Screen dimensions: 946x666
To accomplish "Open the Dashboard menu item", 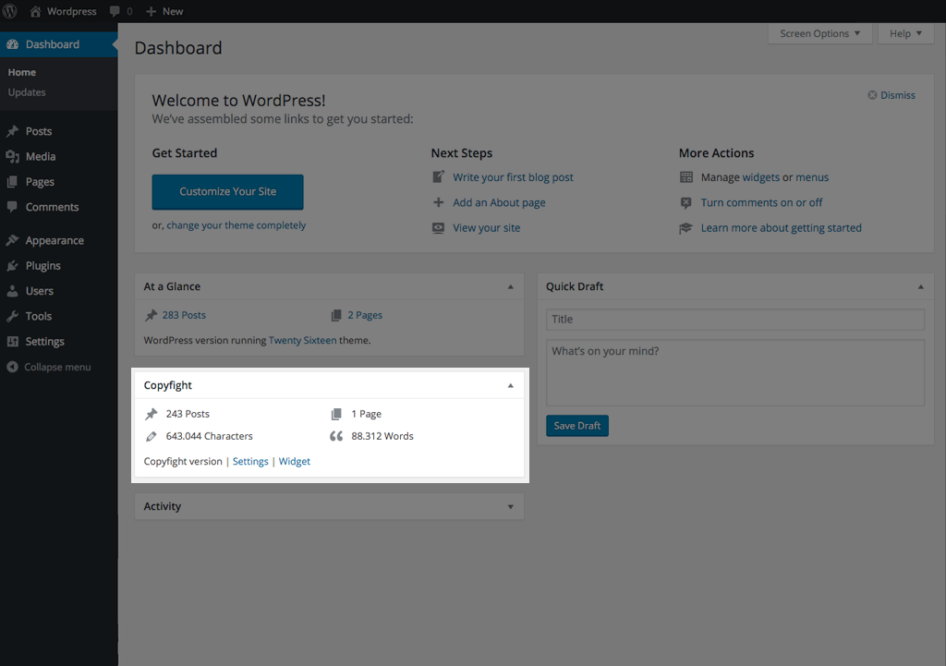I will [58, 44].
